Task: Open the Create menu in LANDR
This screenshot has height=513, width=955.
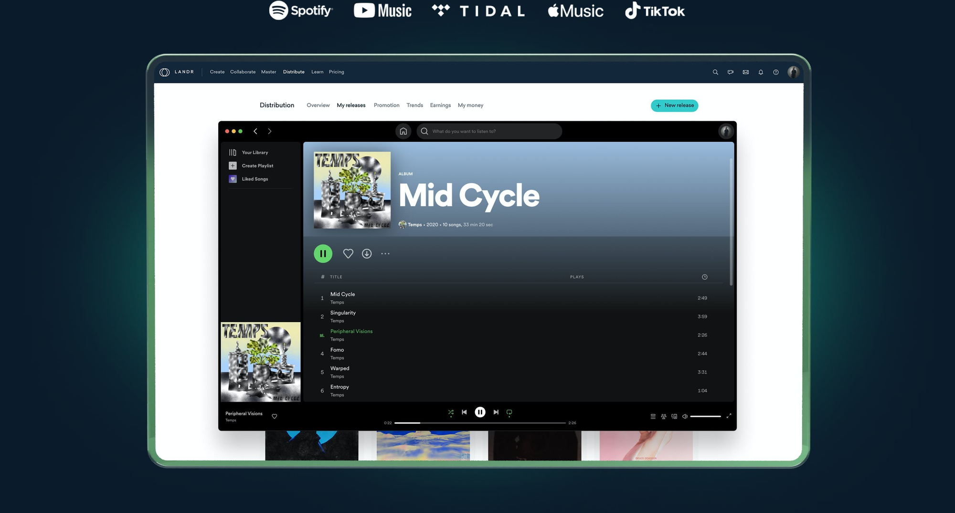Action: [x=217, y=72]
